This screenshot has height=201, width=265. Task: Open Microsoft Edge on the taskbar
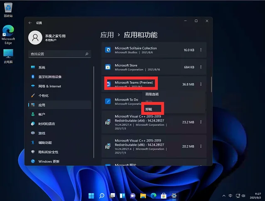[153, 196]
